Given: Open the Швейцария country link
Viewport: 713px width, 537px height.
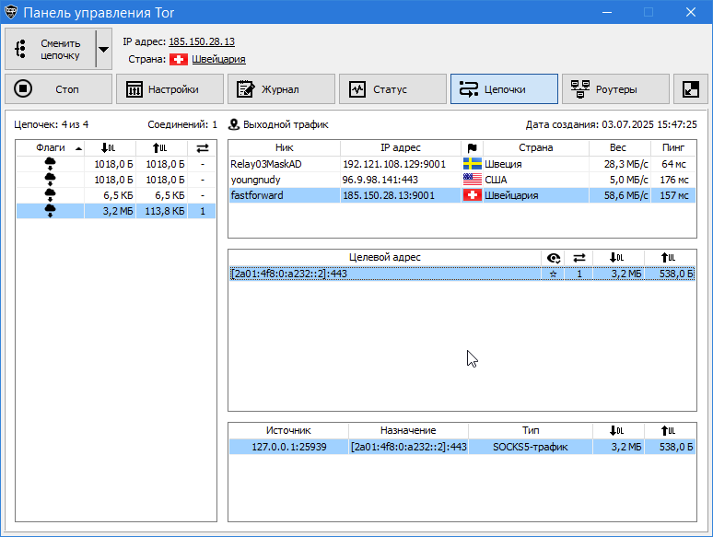Looking at the screenshot, I should (x=218, y=59).
